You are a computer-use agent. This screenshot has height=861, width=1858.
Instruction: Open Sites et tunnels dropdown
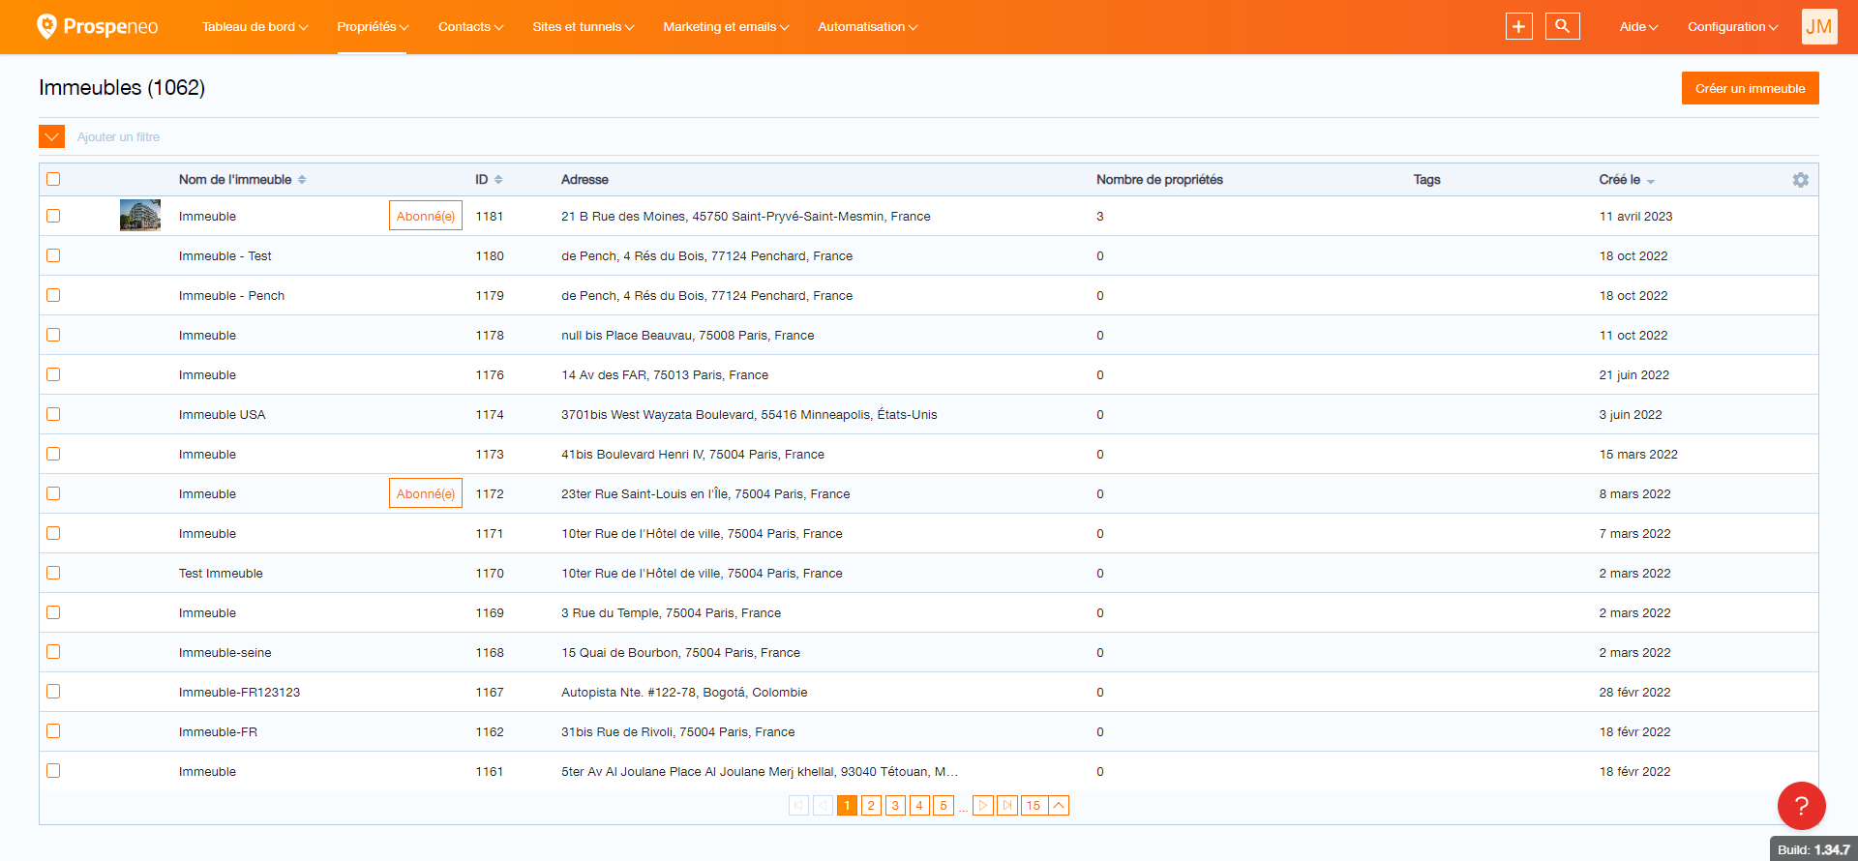(583, 27)
